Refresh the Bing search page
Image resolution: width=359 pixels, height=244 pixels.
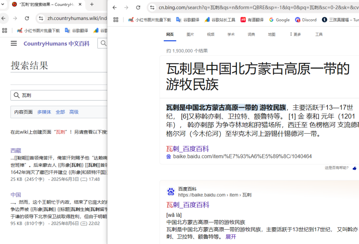click(138, 7)
